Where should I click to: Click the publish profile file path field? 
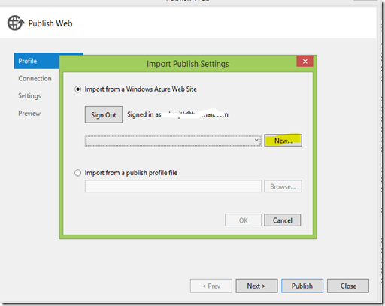[173, 186]
